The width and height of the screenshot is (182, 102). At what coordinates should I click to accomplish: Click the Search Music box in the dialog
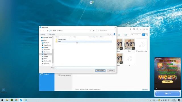(x=106, y=31)
